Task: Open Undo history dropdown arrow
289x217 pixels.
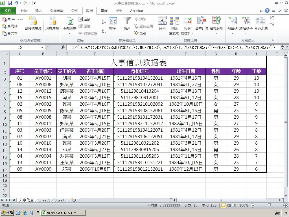Action: click(20, 3)
